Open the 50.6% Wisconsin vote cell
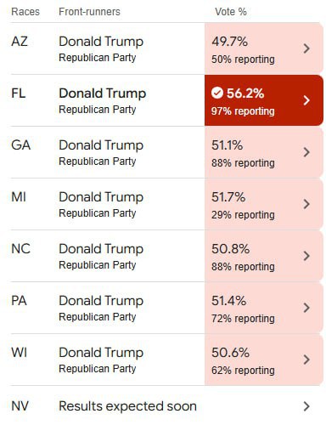This screenshot has height=425, width=326. pos(264,360)
